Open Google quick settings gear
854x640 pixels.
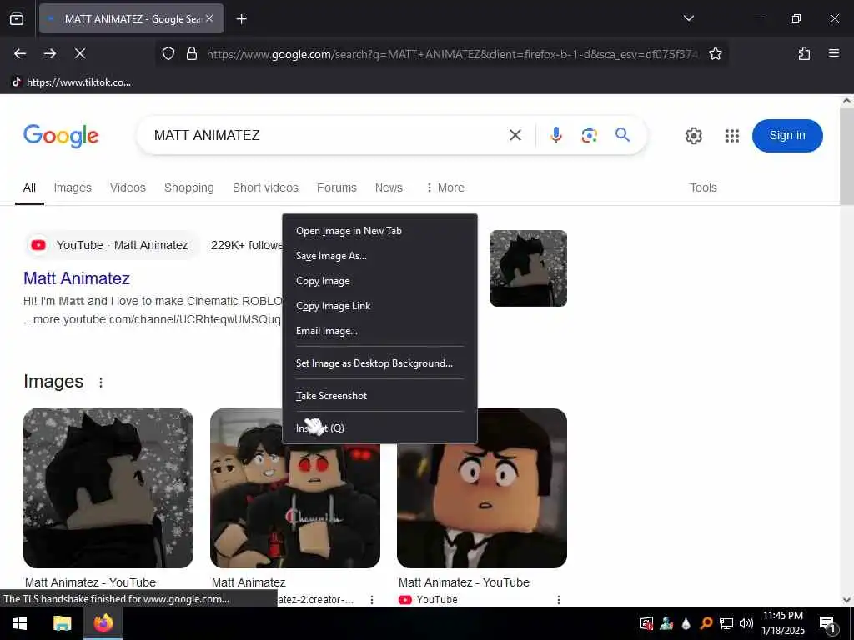pos(693,136)
